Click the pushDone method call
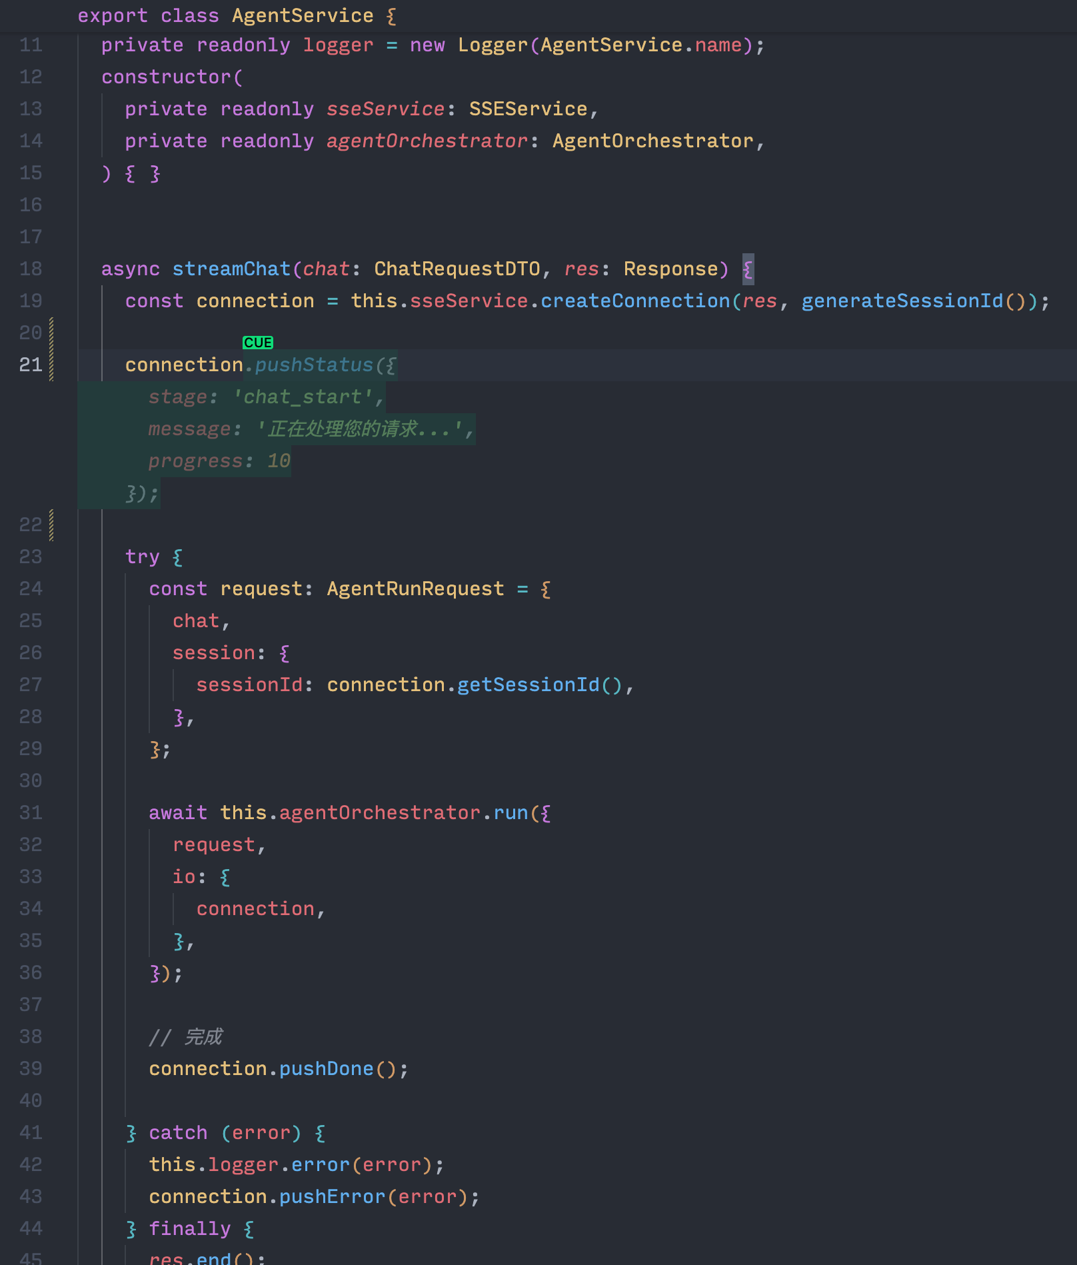 [x=326, y=1068]
